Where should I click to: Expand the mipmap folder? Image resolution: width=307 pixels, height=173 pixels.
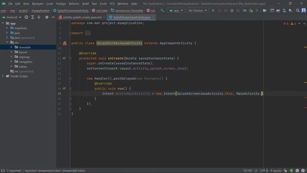11,57
